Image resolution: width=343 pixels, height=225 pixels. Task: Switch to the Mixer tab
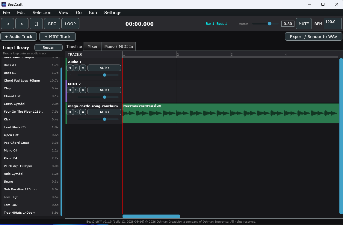[92, 46]
